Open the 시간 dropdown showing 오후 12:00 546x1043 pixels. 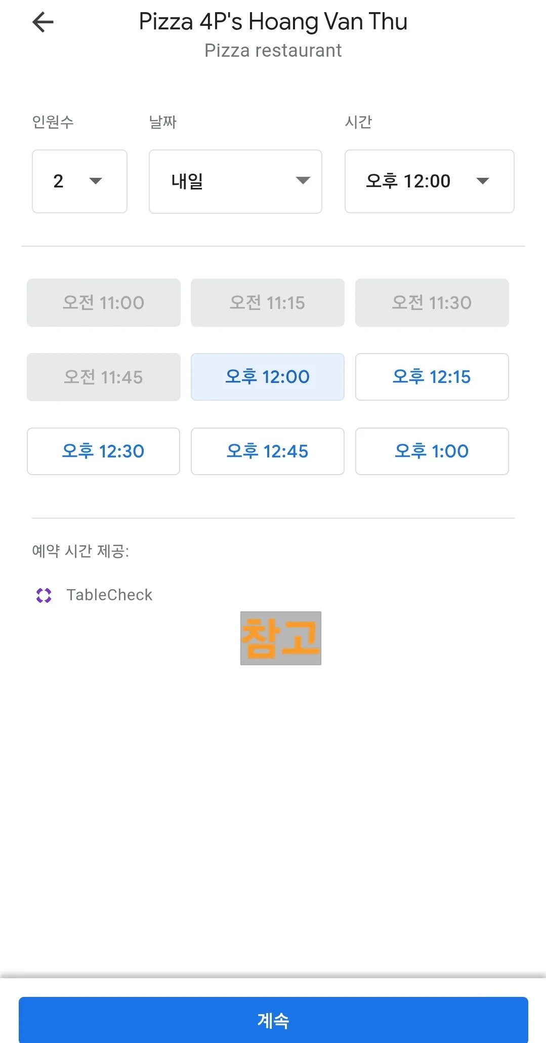pyautogui.click(x=429, y=181)
